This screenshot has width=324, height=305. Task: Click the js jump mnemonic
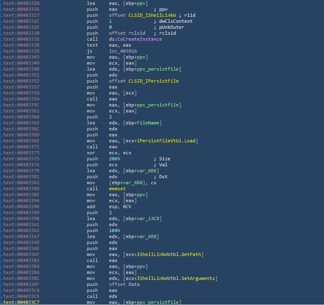coord(89,51)
